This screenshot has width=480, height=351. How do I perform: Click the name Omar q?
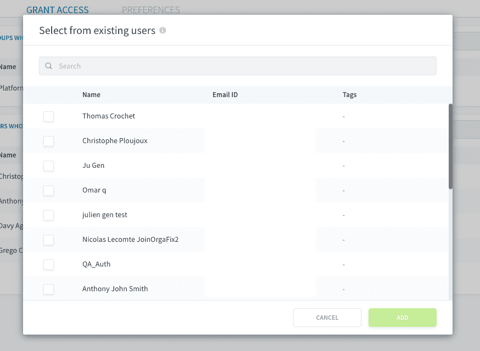[94, 190]
